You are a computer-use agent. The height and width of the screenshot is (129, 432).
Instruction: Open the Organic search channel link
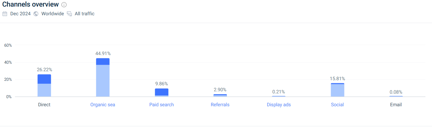tap(103, 105)
